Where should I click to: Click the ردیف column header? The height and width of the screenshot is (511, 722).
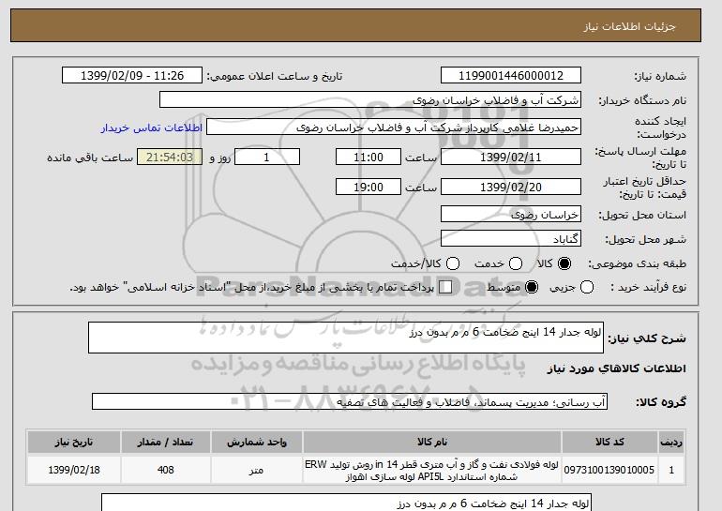[671, 442]
